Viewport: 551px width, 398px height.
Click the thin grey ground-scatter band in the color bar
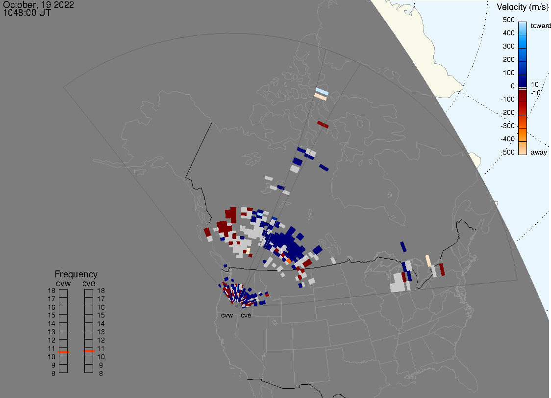point(523,88)
